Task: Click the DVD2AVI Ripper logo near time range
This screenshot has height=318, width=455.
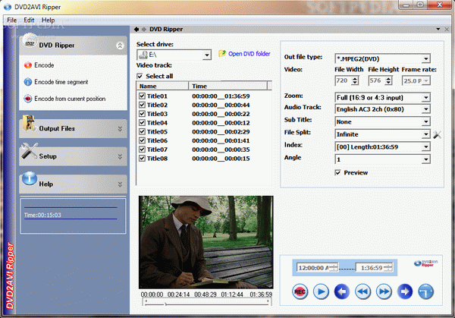Action: click(x=425, y=263)
